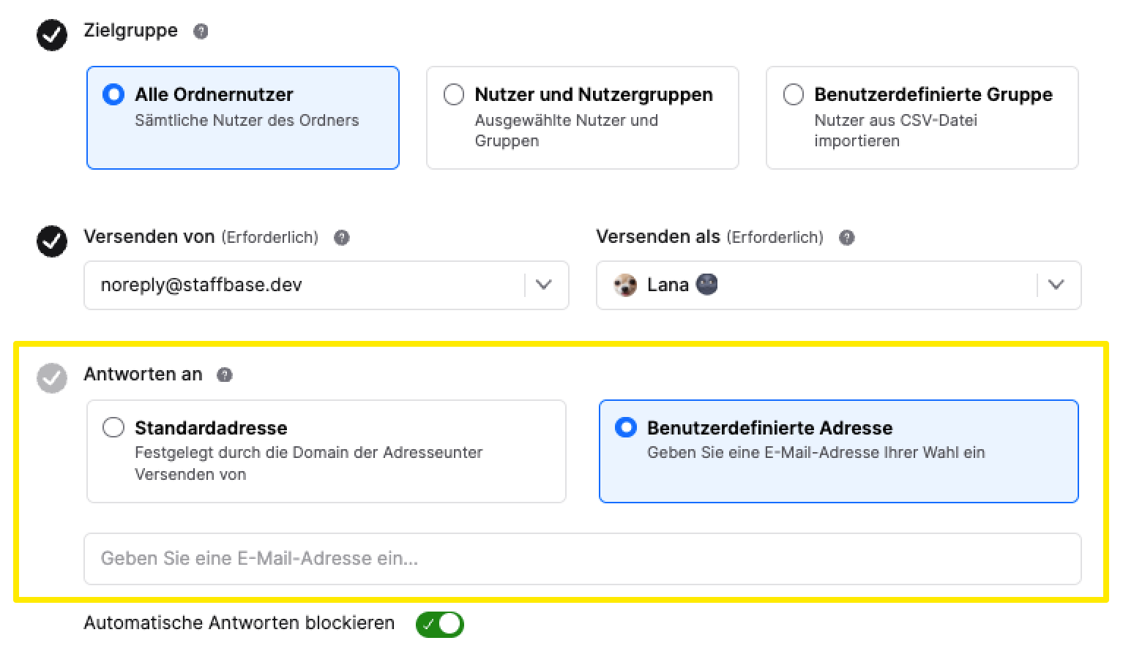
Task: Open the Zielgruppe help question-mark icon
Action: pyautogui.click(x=201, y=31)
